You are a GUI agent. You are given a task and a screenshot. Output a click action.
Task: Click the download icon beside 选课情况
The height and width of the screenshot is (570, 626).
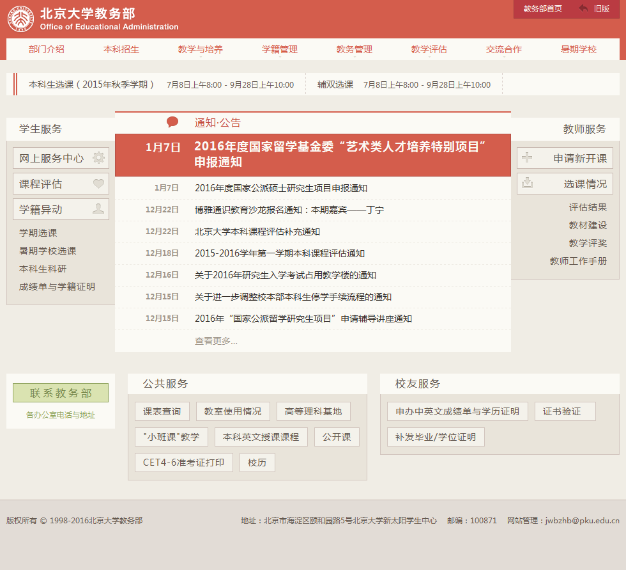[x=528, y=184]
